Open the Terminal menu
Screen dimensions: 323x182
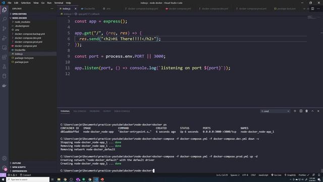click(59, 3)
